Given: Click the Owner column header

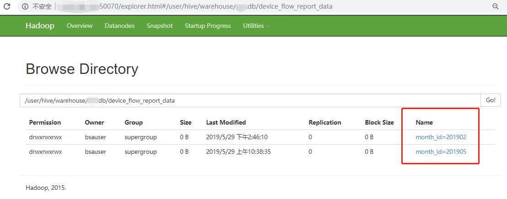Looking at the screenshot, I should pyautogui.click(x=94, y=123).
